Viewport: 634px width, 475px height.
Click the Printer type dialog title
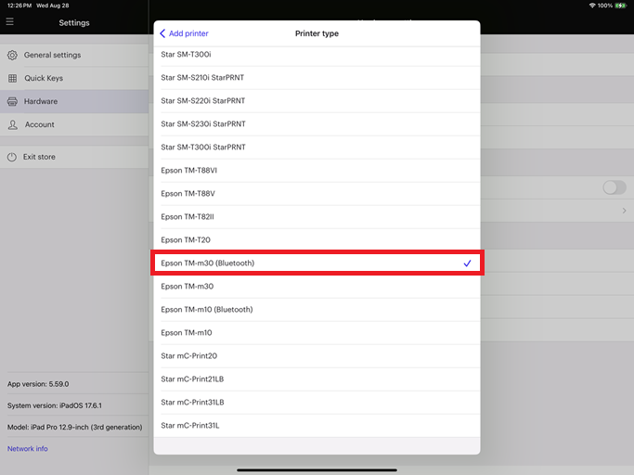tap(317, 33)
